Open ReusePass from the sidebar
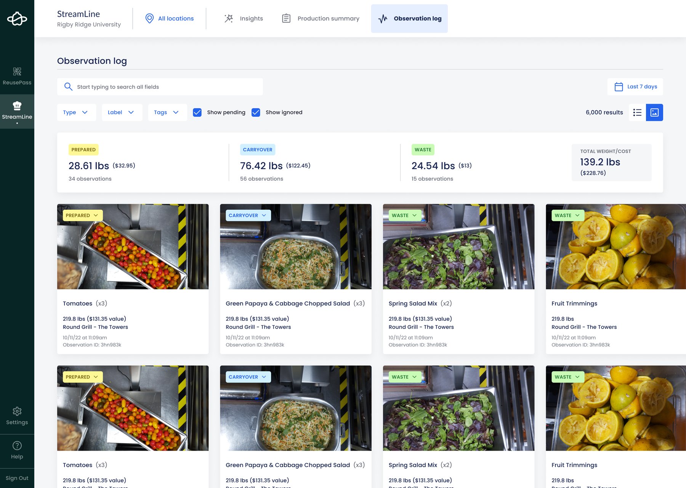Viewport: 686px width, 488px height. [17, 76]
